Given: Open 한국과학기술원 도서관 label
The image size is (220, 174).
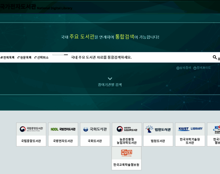Looking at the screenshot, I should (190, 141).
